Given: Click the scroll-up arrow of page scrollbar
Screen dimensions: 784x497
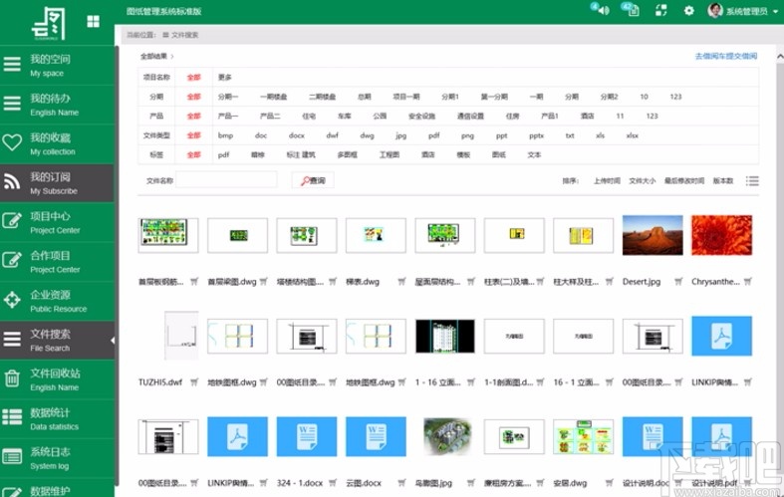Looking at the screenshot, I should click(x=779, y=57).
